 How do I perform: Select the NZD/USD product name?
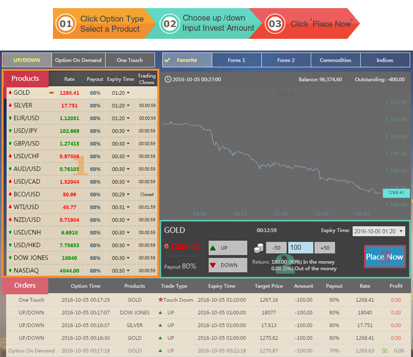pyautogui.click(x=27, y=220)
